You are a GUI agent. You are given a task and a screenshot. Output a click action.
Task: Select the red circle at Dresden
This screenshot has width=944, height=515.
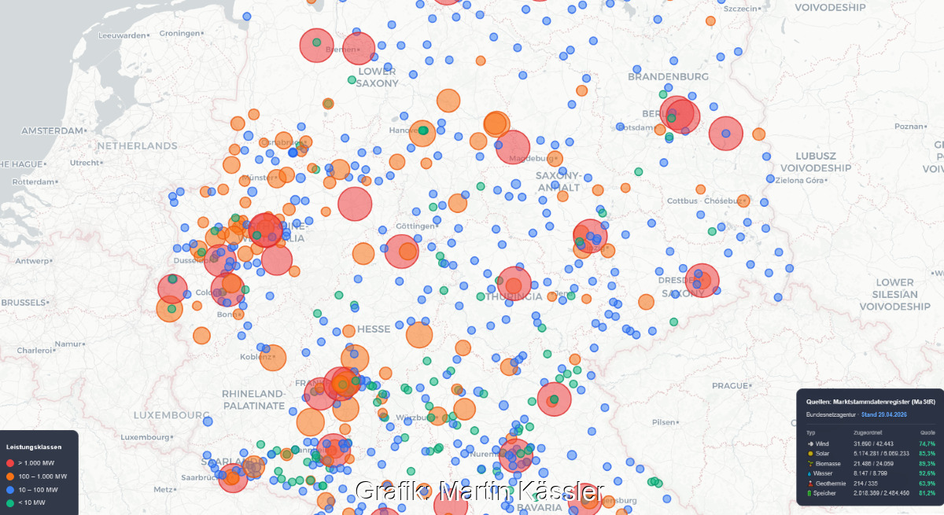pos(702,281)
